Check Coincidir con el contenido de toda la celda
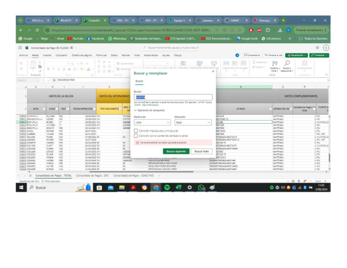Screen dimensions: 347x268 coord(136,136)
